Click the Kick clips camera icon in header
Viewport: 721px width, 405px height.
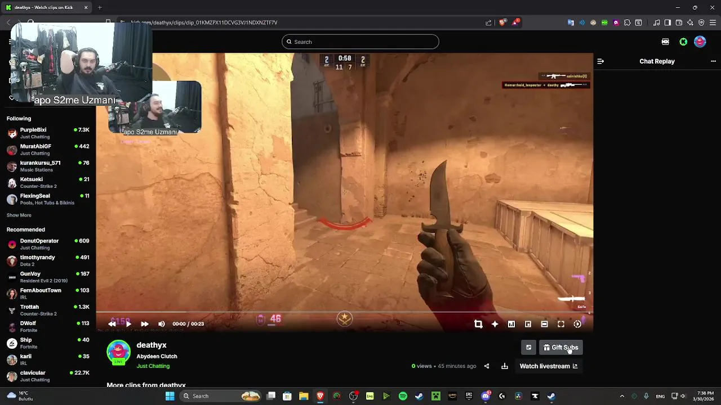coord(665,42)
